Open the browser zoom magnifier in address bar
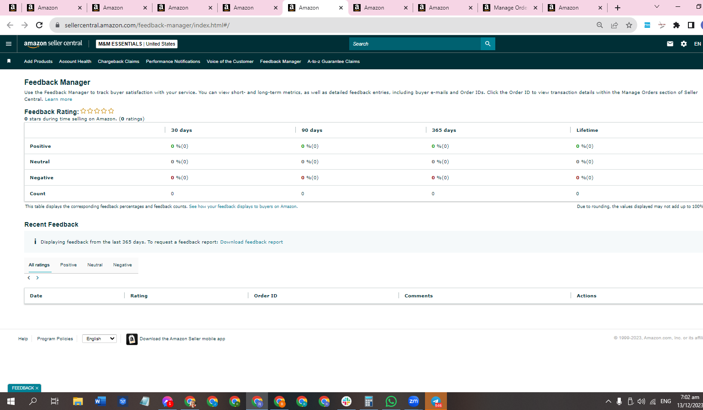Image resolution: width=703 pixels, height=410 pixels. 600,25
